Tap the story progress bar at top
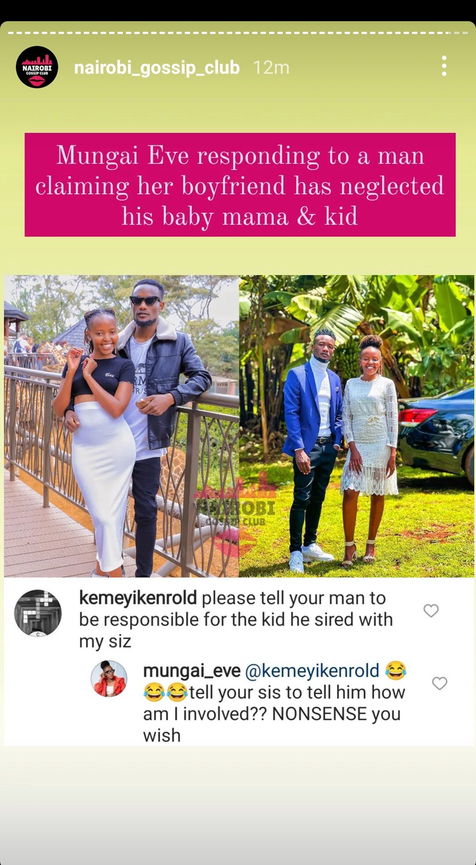This screenshot has width=476, height=865. [238, 32]
